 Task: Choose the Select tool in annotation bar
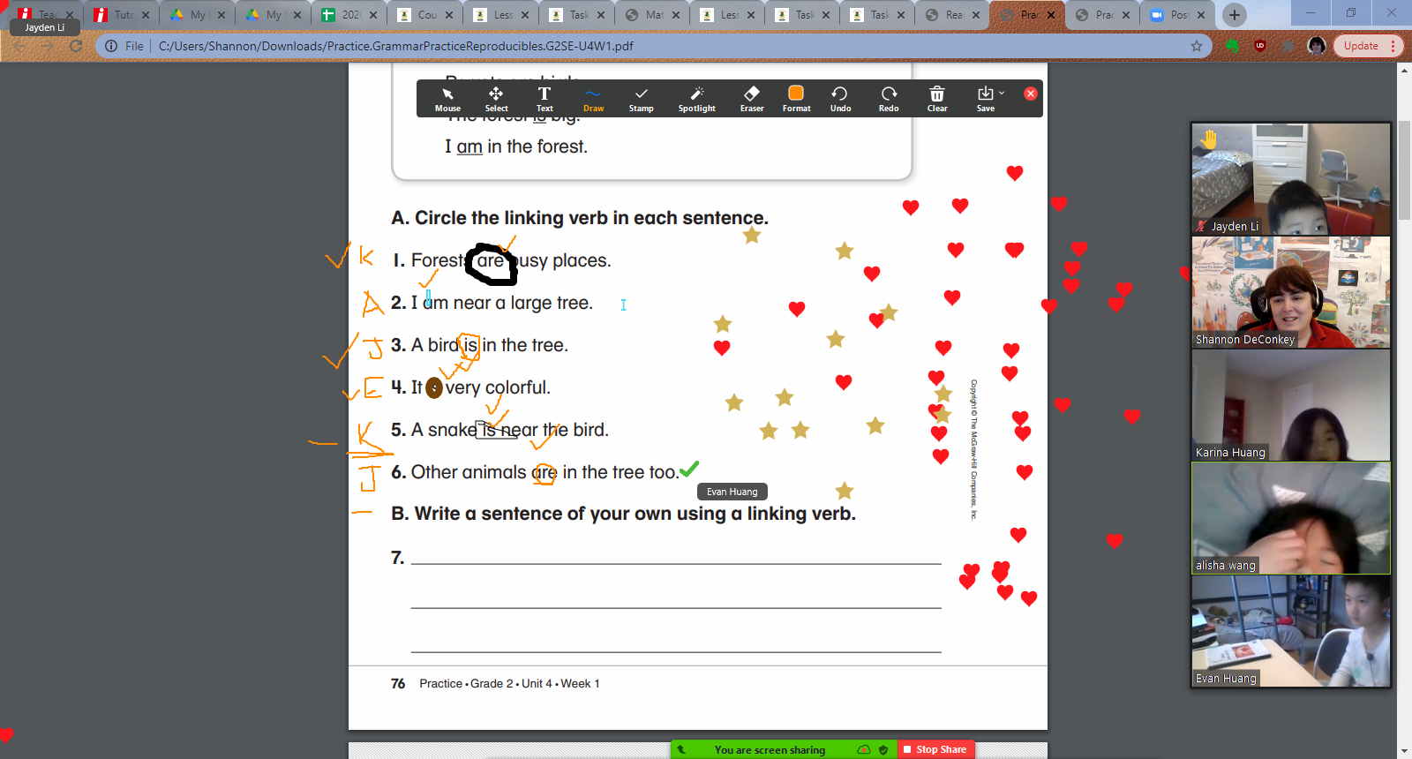point(496,99)
